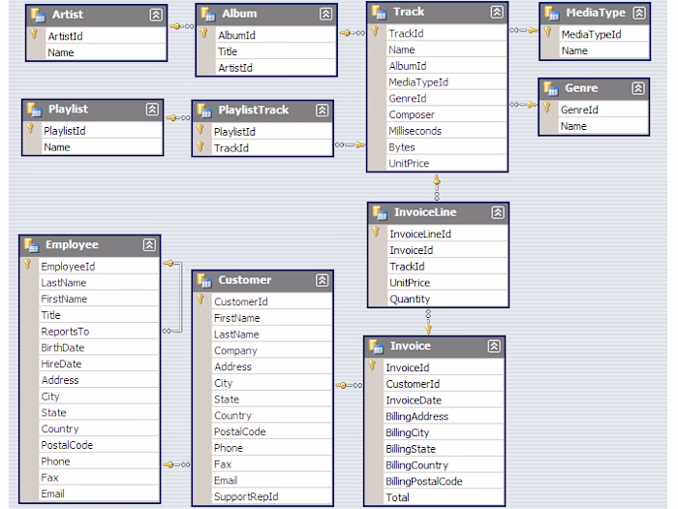Viewport: 678px width, 509px height.
Task: Collapse the InvoiceLine table
Action: point(498,212)
